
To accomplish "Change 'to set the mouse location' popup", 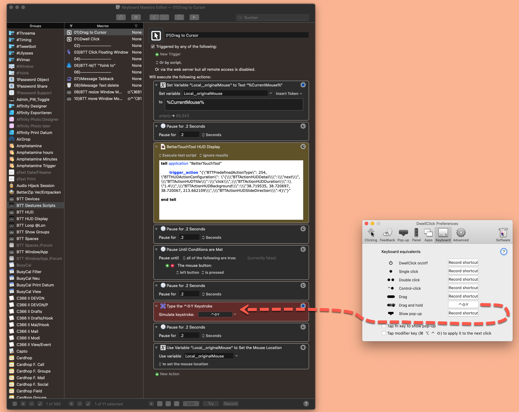I will 184,364.
